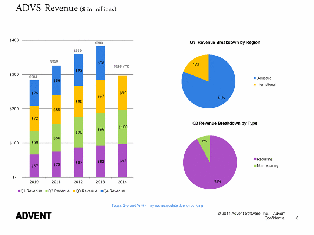
Task: Click the 2010 x-axis label
Action: click(x=34, y=182)
